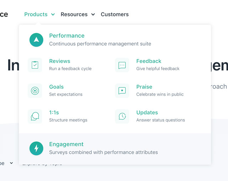Screen dimensions: 228x181
Task: Select the Updates product title
Action: (147, 112)
